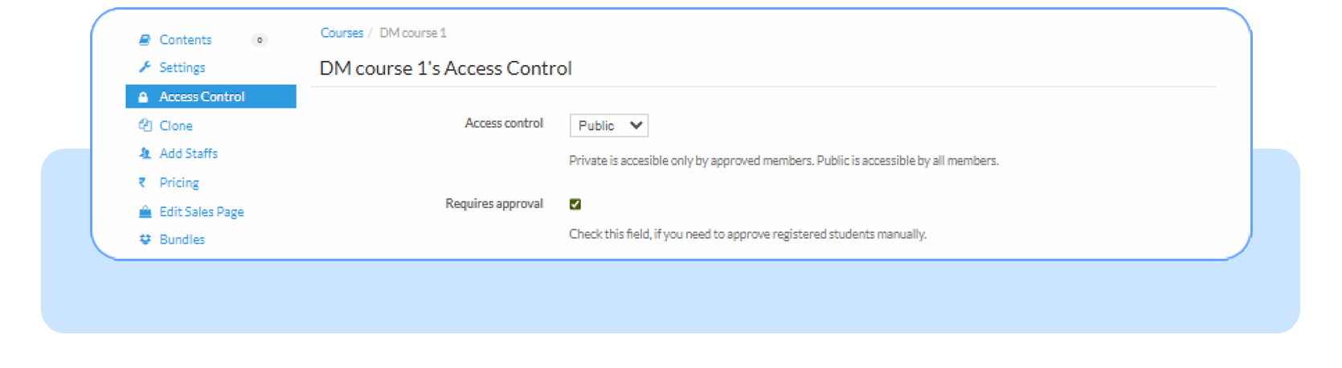1342x368 pixels.
Task: Click the Bundles icon in sidebar
Action: click(x=145, y=239)
